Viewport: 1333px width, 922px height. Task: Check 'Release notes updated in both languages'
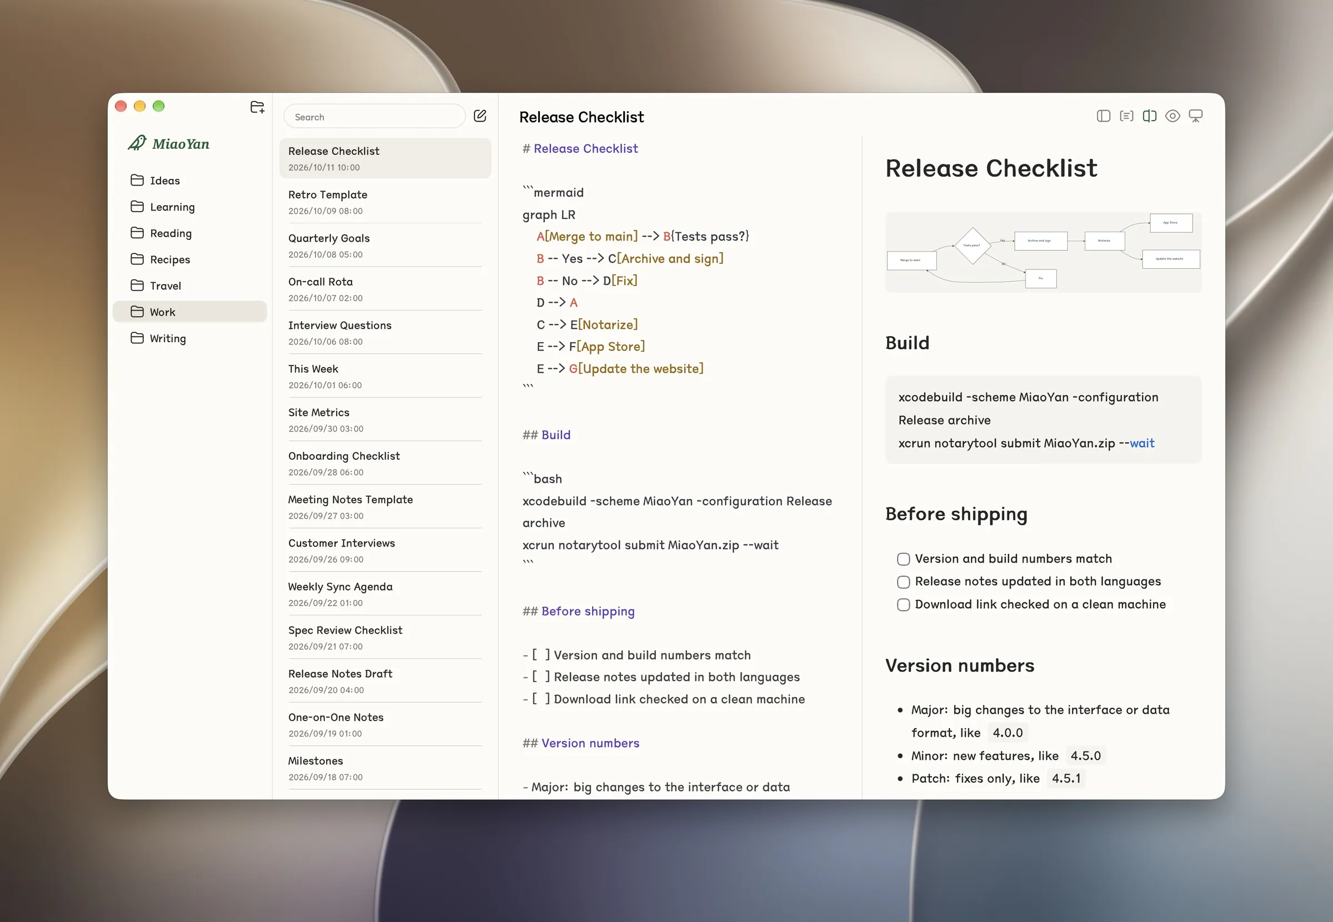[x=903, y=582]
